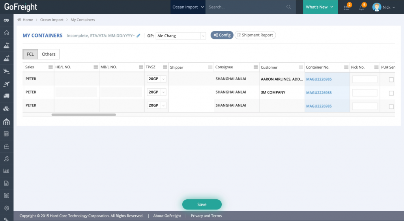Image resolution: width=404 pixels, height=221 pixels.
Task: Open the truck module in the sidebar
Action: (6, 96)
